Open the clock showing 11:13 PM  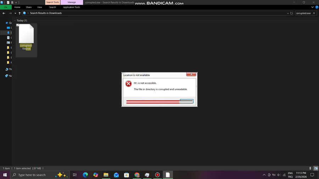click(x=301, y=175)
